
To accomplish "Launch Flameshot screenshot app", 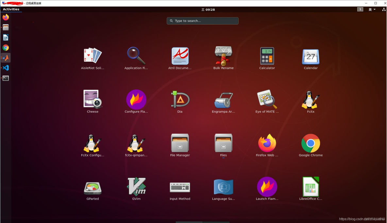I will [267, 189].
